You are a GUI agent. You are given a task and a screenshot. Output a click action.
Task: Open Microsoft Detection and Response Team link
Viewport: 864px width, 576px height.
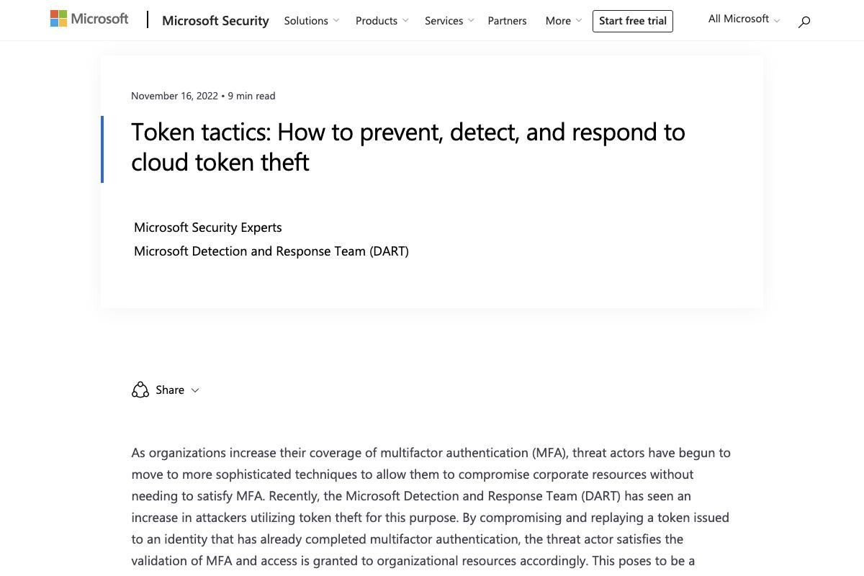pos(271,251)
